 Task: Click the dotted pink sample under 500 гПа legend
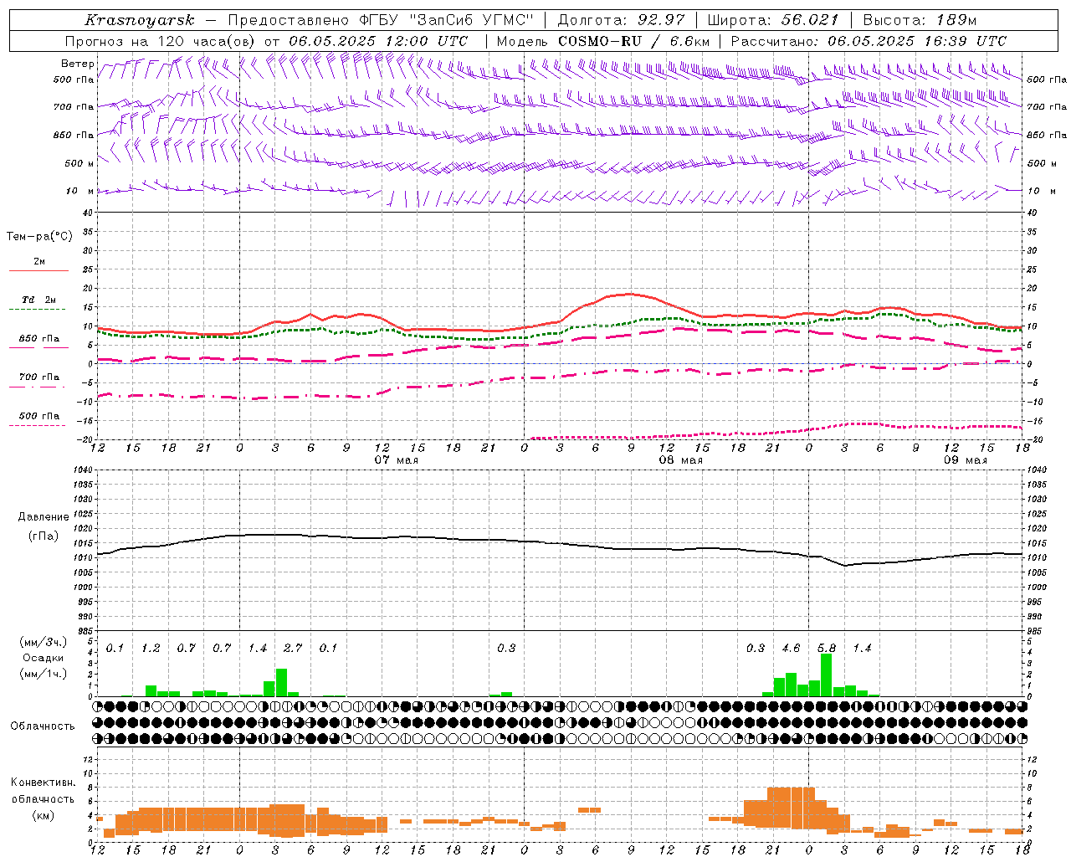[38, 425]
